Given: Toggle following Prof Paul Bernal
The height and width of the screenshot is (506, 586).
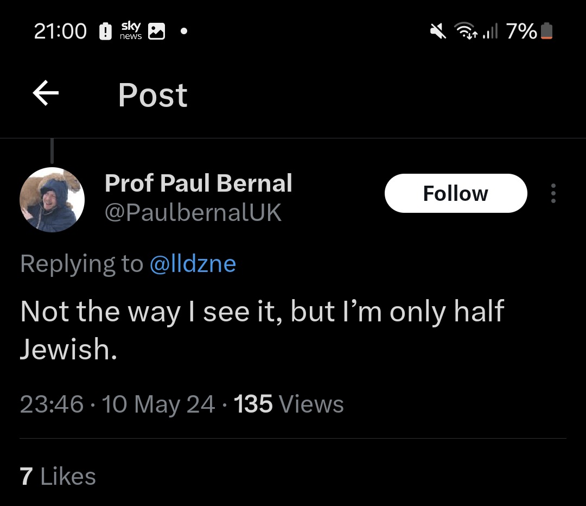Looking at the screenshot, I should (455, 193).
